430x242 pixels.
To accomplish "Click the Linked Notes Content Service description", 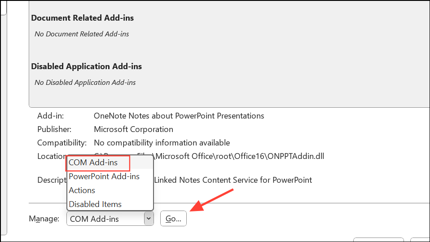I will pyautogui.click(x=233, y=180).
